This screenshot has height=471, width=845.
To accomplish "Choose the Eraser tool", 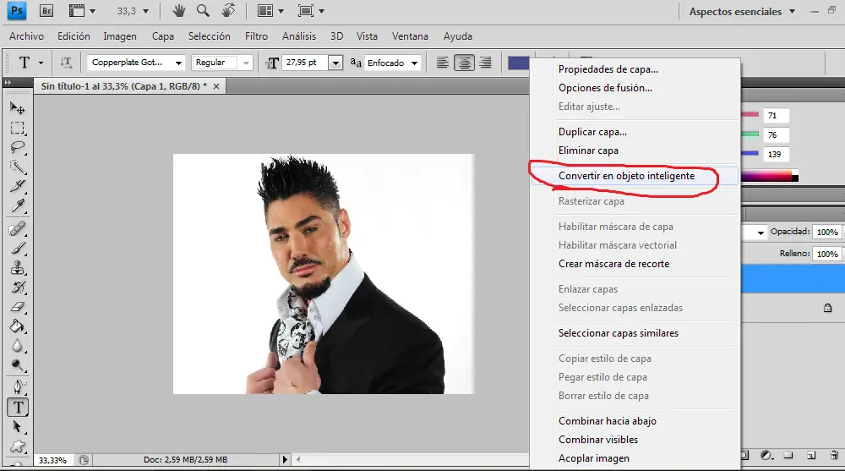I will [17, 307].
